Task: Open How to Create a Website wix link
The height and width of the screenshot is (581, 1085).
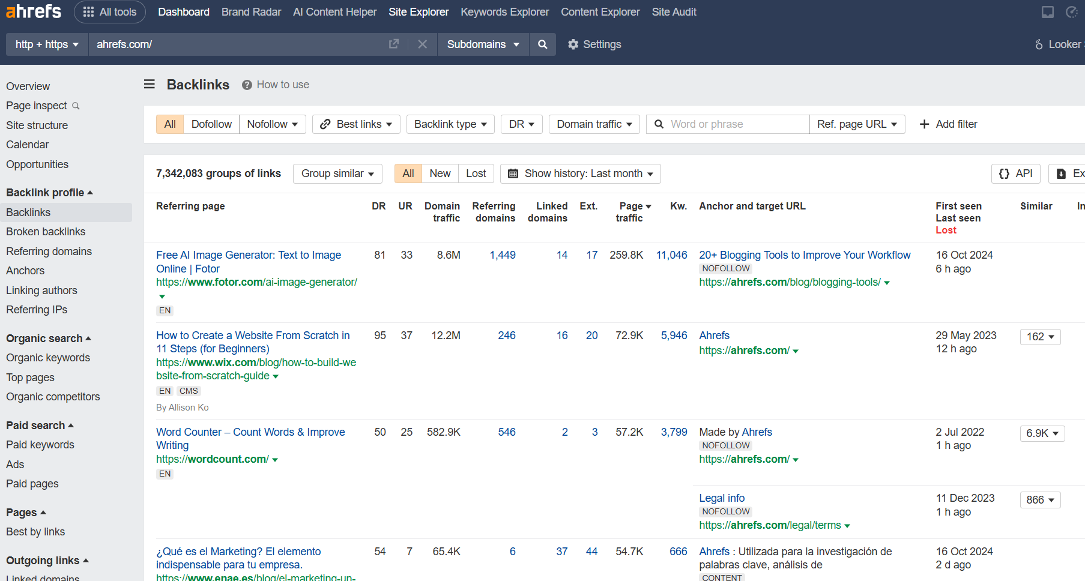Action: 253,342
